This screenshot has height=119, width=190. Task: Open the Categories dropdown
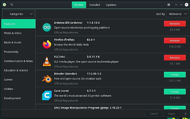pyautogui.click(x=18, y=14)
